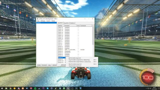Click the scroll-up arrow of the assignment list
The image size is (160, 90).
coord(93,25)
